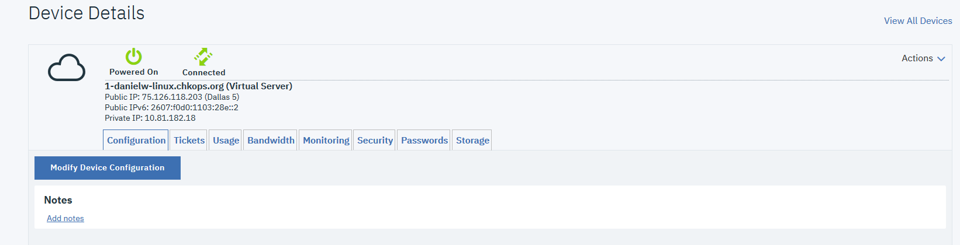Click the cloud virtual server icon

click(x=67, y=68)
